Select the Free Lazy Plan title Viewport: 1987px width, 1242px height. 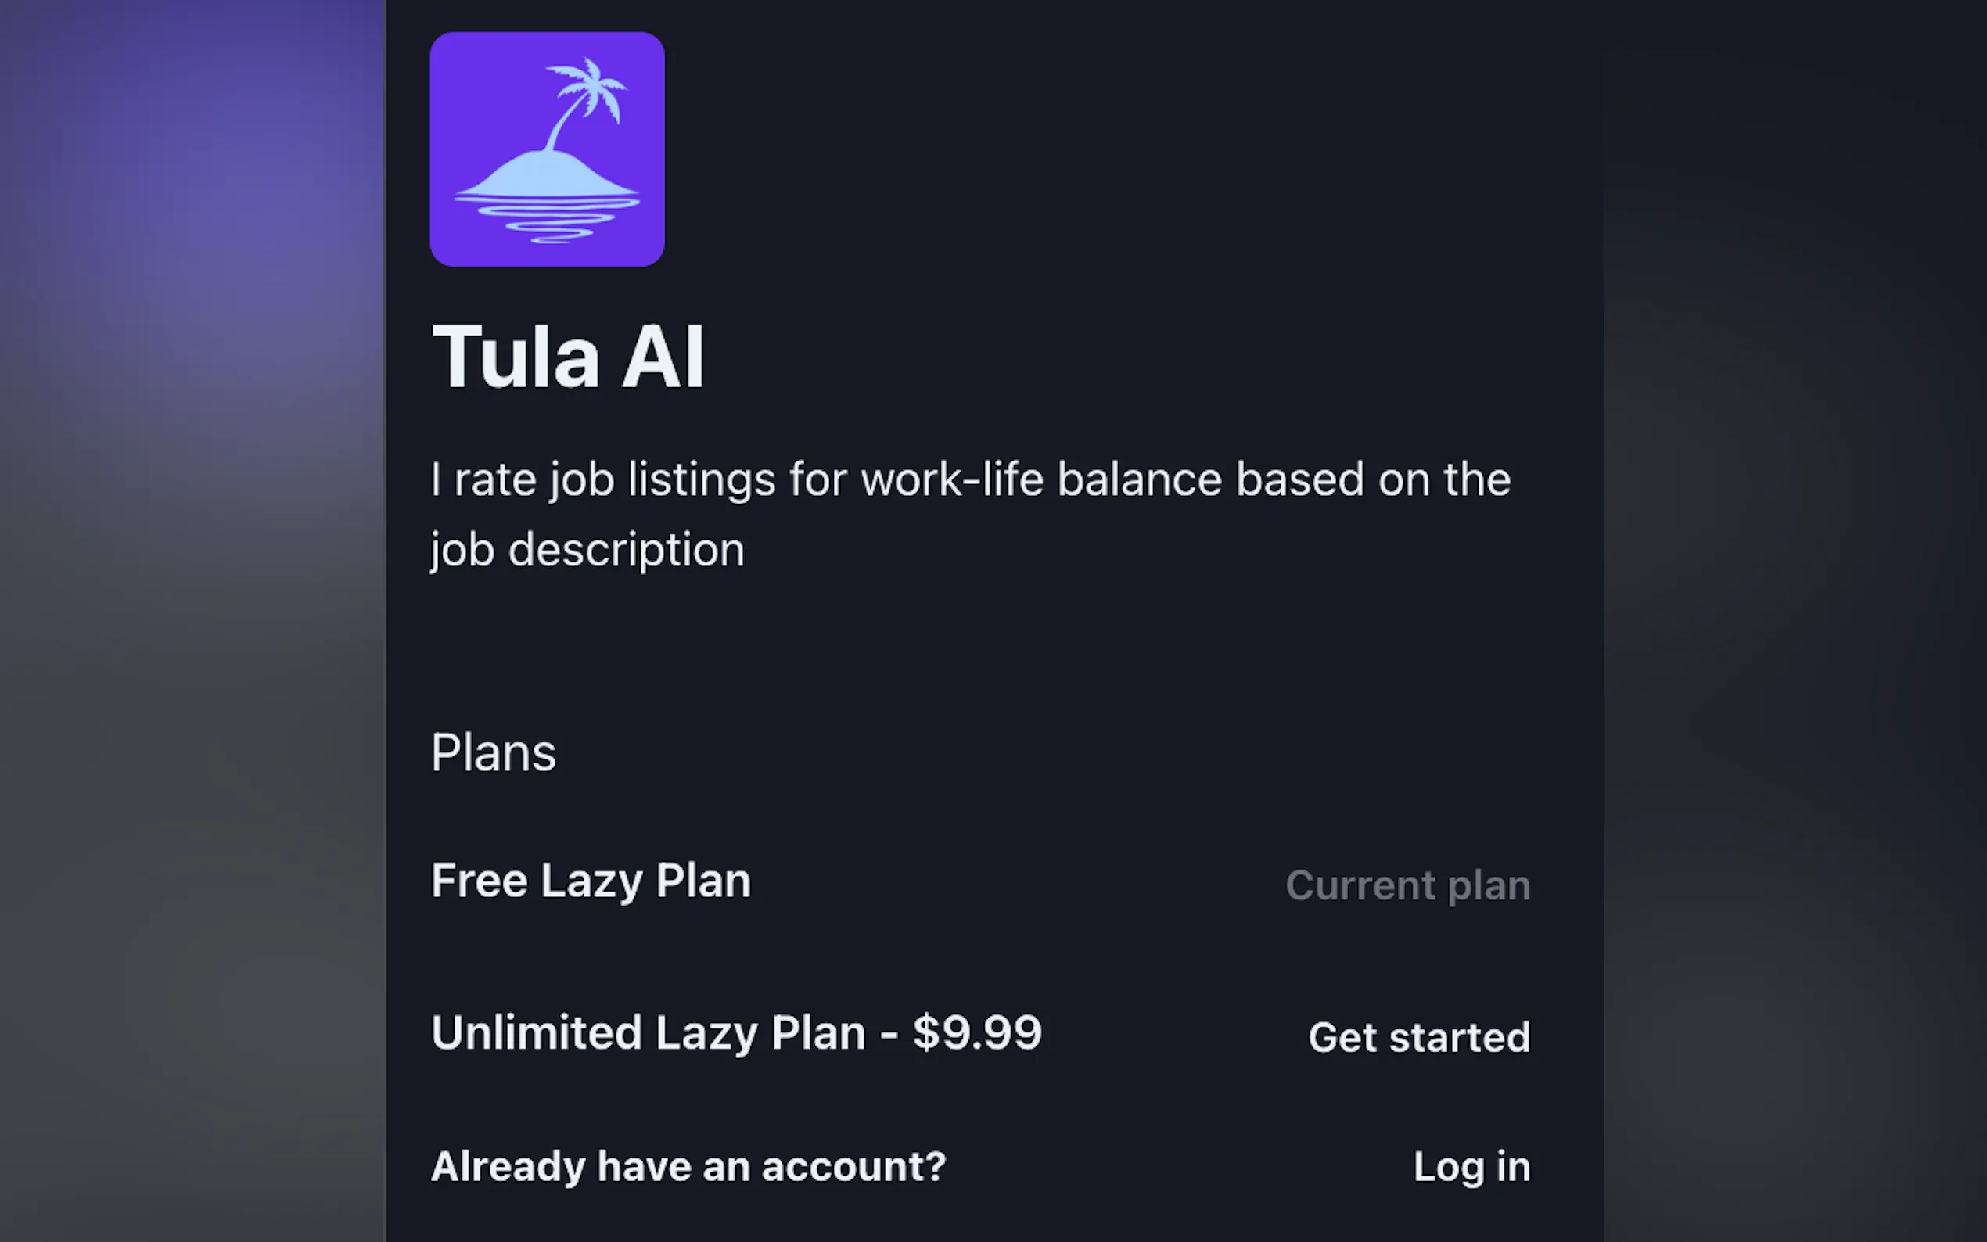(x=591, y=881)
